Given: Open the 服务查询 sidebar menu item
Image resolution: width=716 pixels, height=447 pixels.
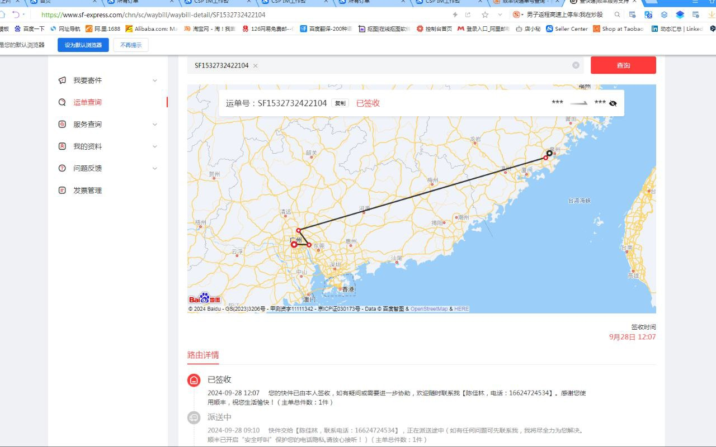Looking at the screenshot, I should click(x=87, y=125).
